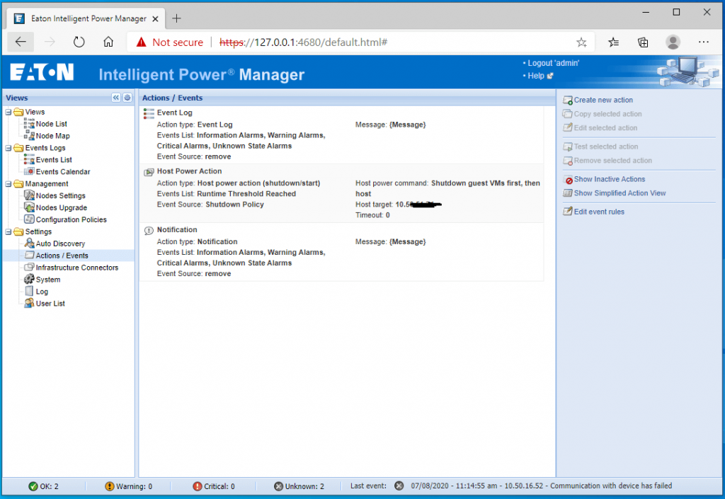Screen dimensions: 725x499
Task: Go to the browser Home page
Action: click(108, 42)
